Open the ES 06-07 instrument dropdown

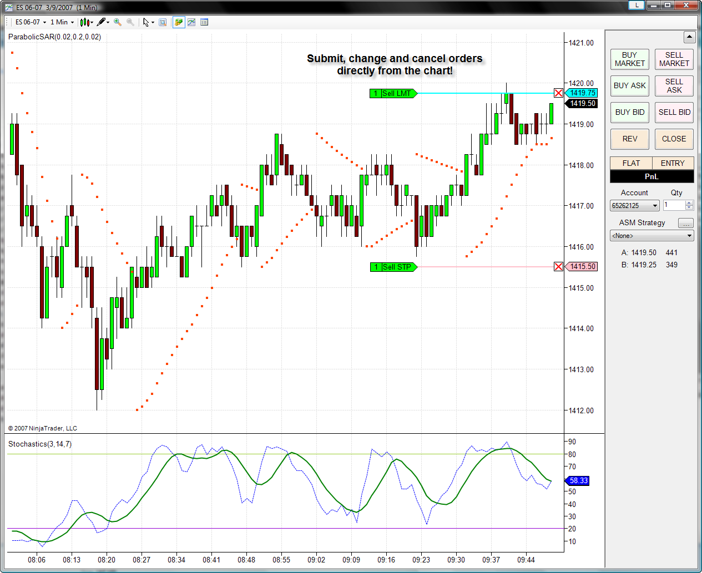point(31,22)
